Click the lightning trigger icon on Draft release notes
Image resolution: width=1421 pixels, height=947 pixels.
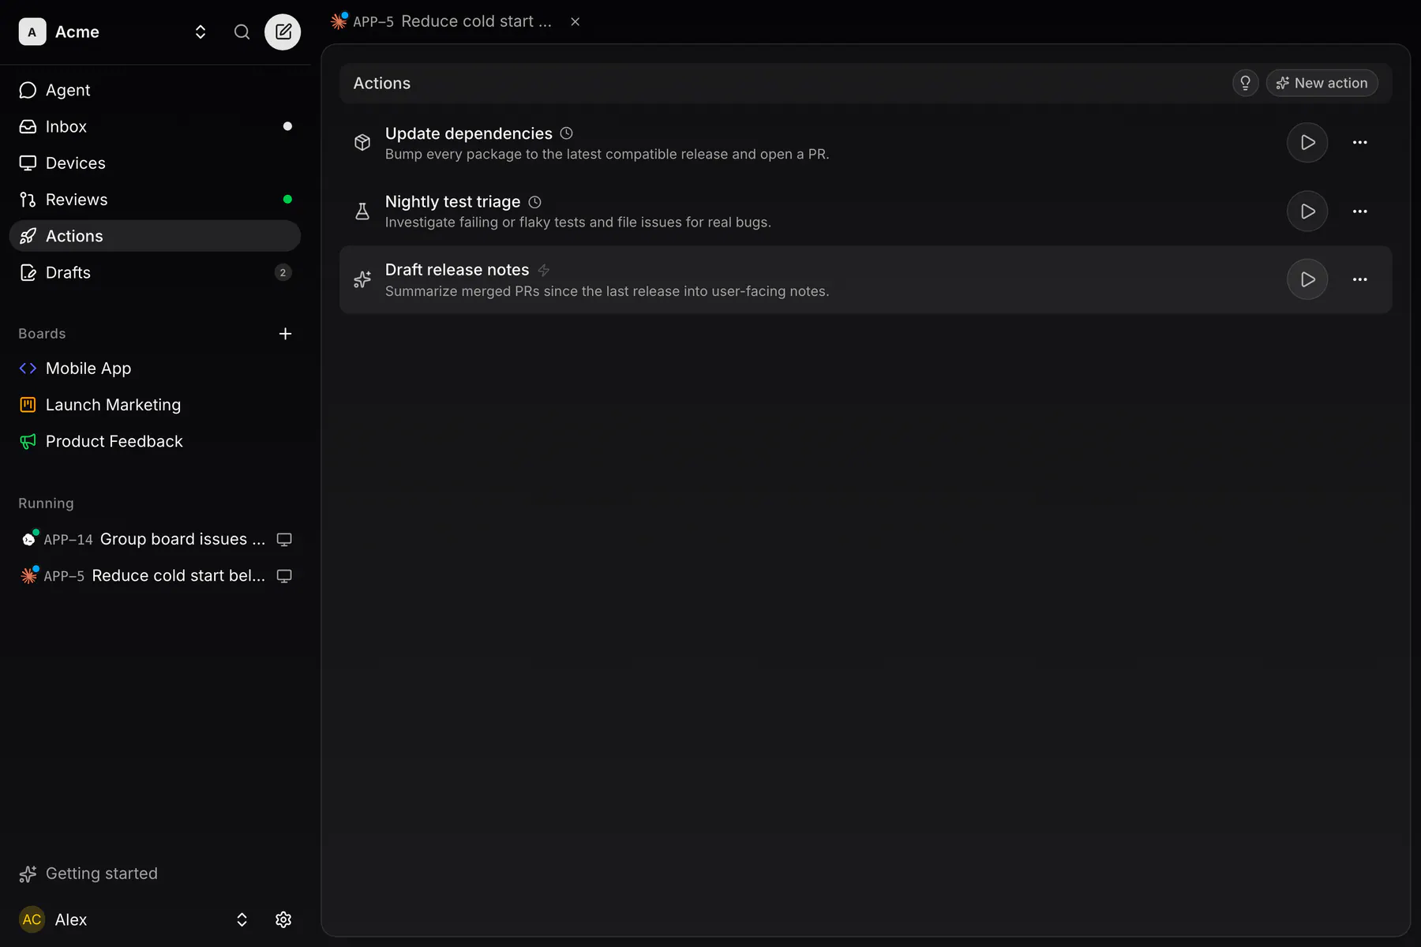[x=544, y=270]
